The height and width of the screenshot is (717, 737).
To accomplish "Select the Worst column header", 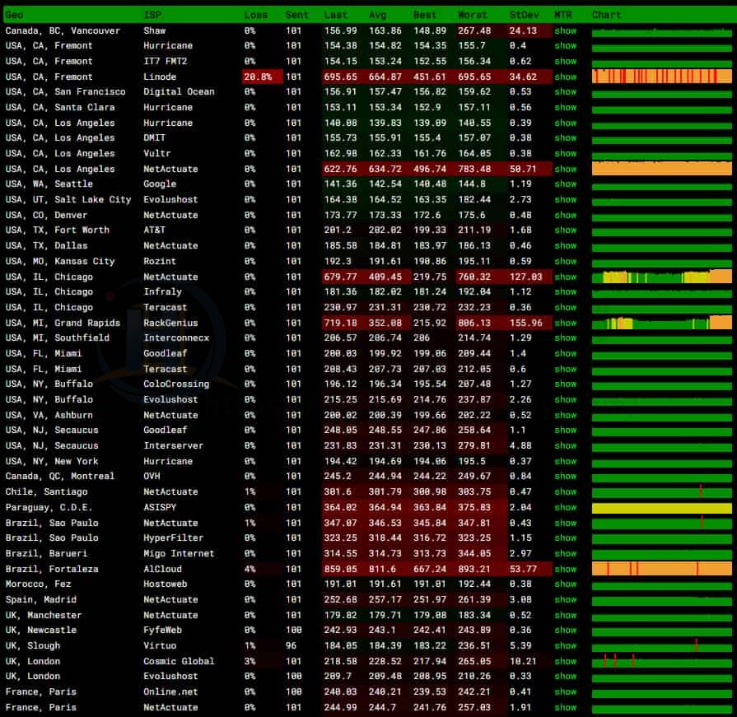I will click(x=472, y=15).
